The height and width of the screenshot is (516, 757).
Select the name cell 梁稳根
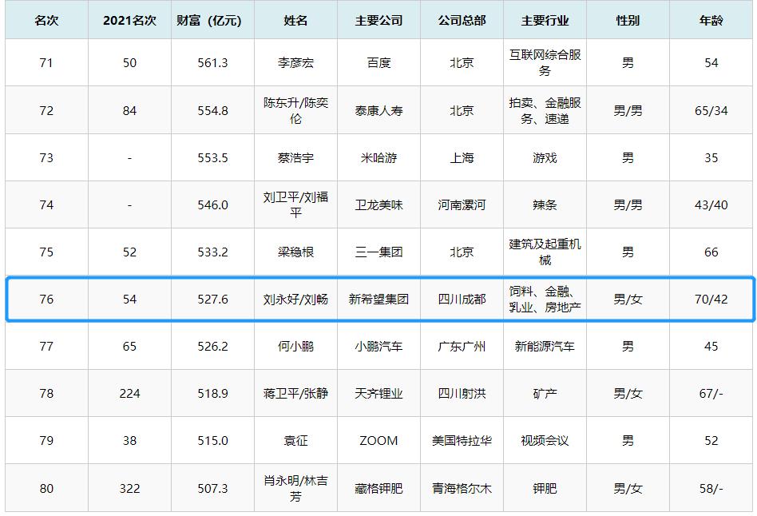[x=295, y=252]
